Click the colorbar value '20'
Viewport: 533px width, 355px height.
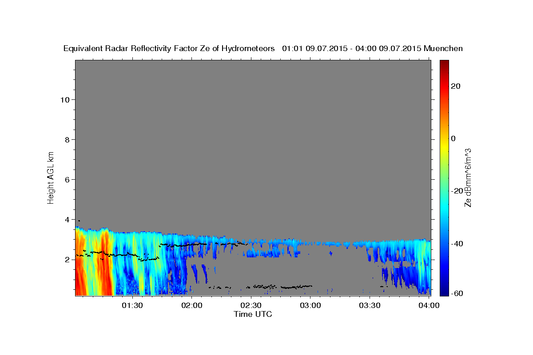click(x=456, y=86)
